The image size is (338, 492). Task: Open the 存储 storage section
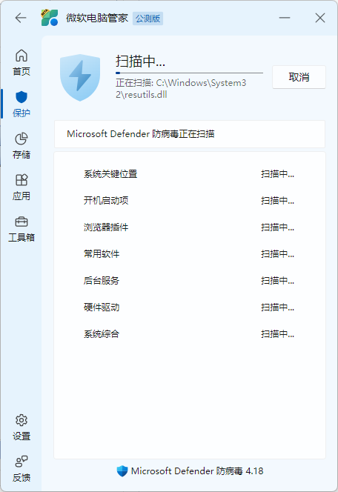(21, 145)
